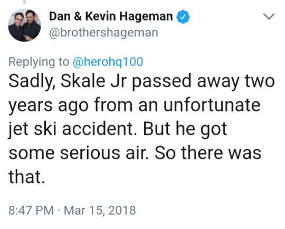Image resolution: width=285 pixels, height=229 pixels.
Task: Click the Mar 15, 2018 date
Action: 100,211
